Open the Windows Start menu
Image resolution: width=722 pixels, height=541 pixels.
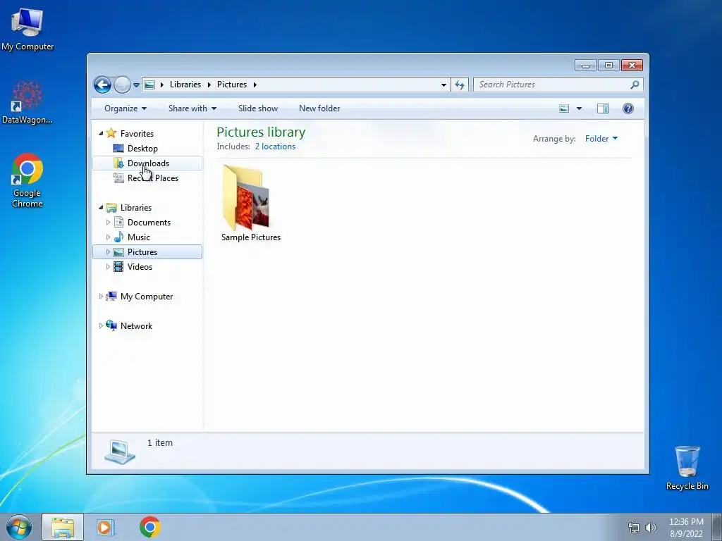click(19, 527)
